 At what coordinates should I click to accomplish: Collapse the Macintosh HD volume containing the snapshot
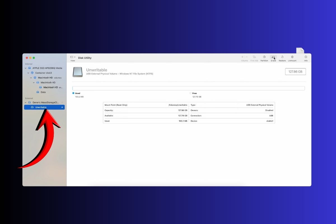[x=34, y=83]
